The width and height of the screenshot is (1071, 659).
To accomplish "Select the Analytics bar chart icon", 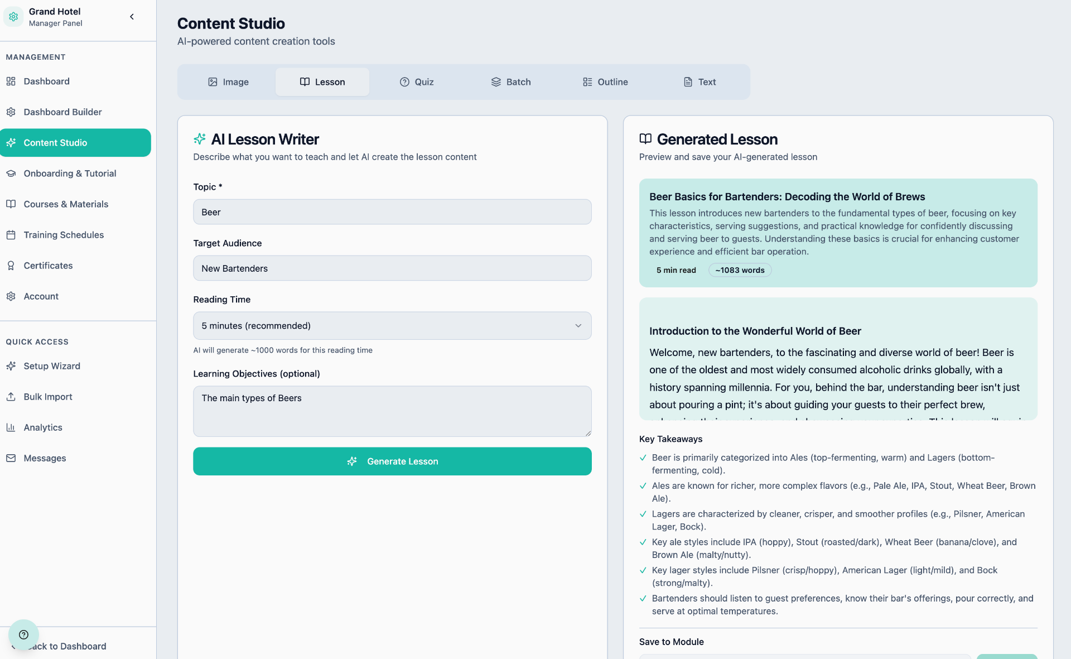I will tap(11, 427).
